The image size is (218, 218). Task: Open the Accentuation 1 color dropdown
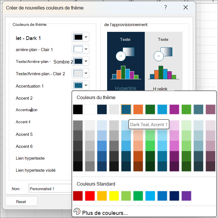tap(80, 85)
